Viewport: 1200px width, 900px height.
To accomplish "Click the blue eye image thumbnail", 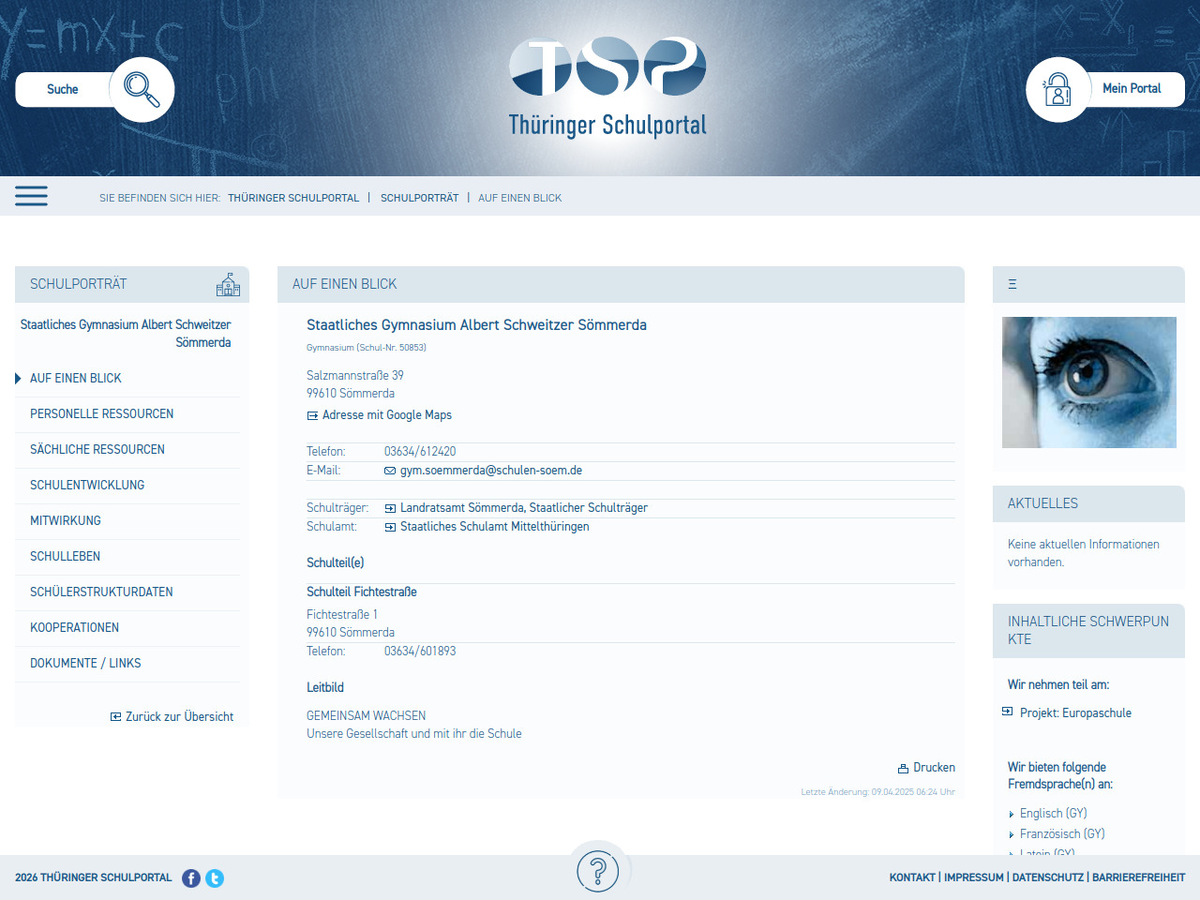I will coord(1088,382).
